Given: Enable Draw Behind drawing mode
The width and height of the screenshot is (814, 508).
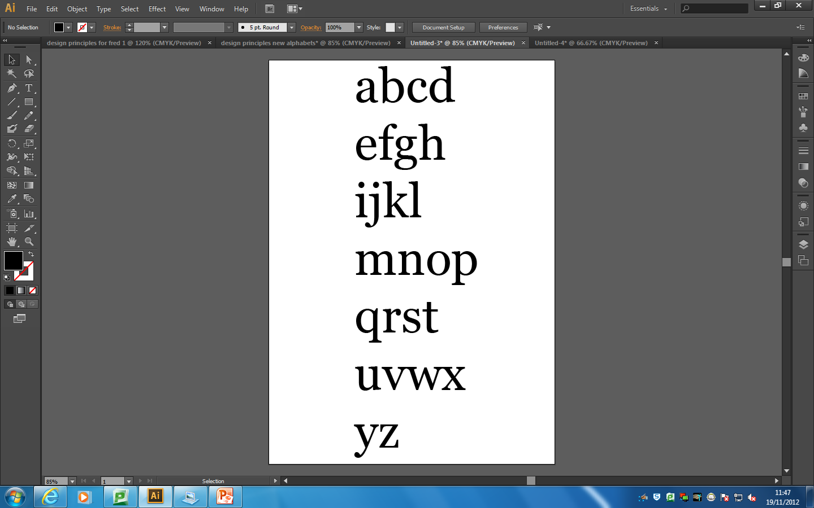Looking at the screenshot, I should tap(21, 304).
